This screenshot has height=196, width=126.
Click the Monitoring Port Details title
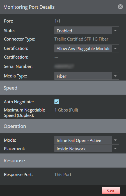[29, 7]
